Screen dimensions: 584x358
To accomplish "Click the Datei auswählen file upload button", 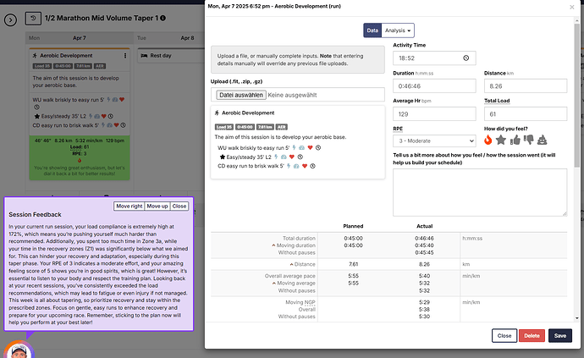I will [x=240, y=96].
